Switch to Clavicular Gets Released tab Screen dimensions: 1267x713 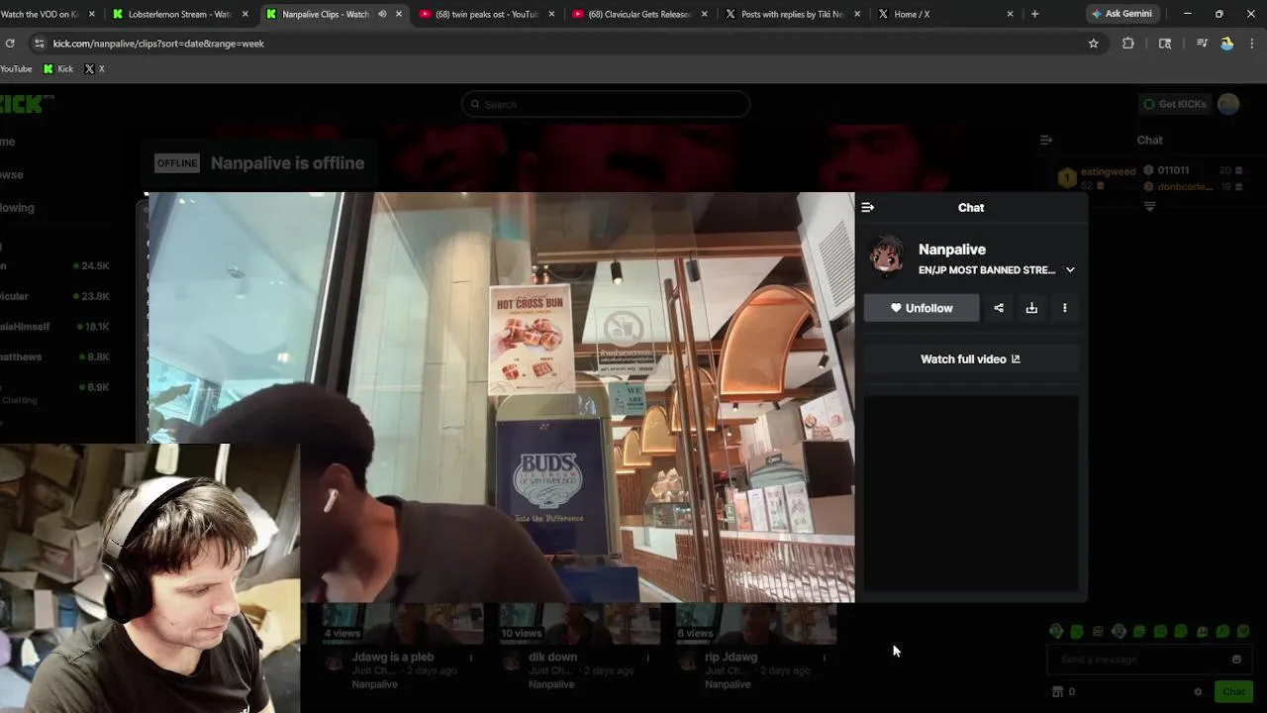tap(639, 14)
